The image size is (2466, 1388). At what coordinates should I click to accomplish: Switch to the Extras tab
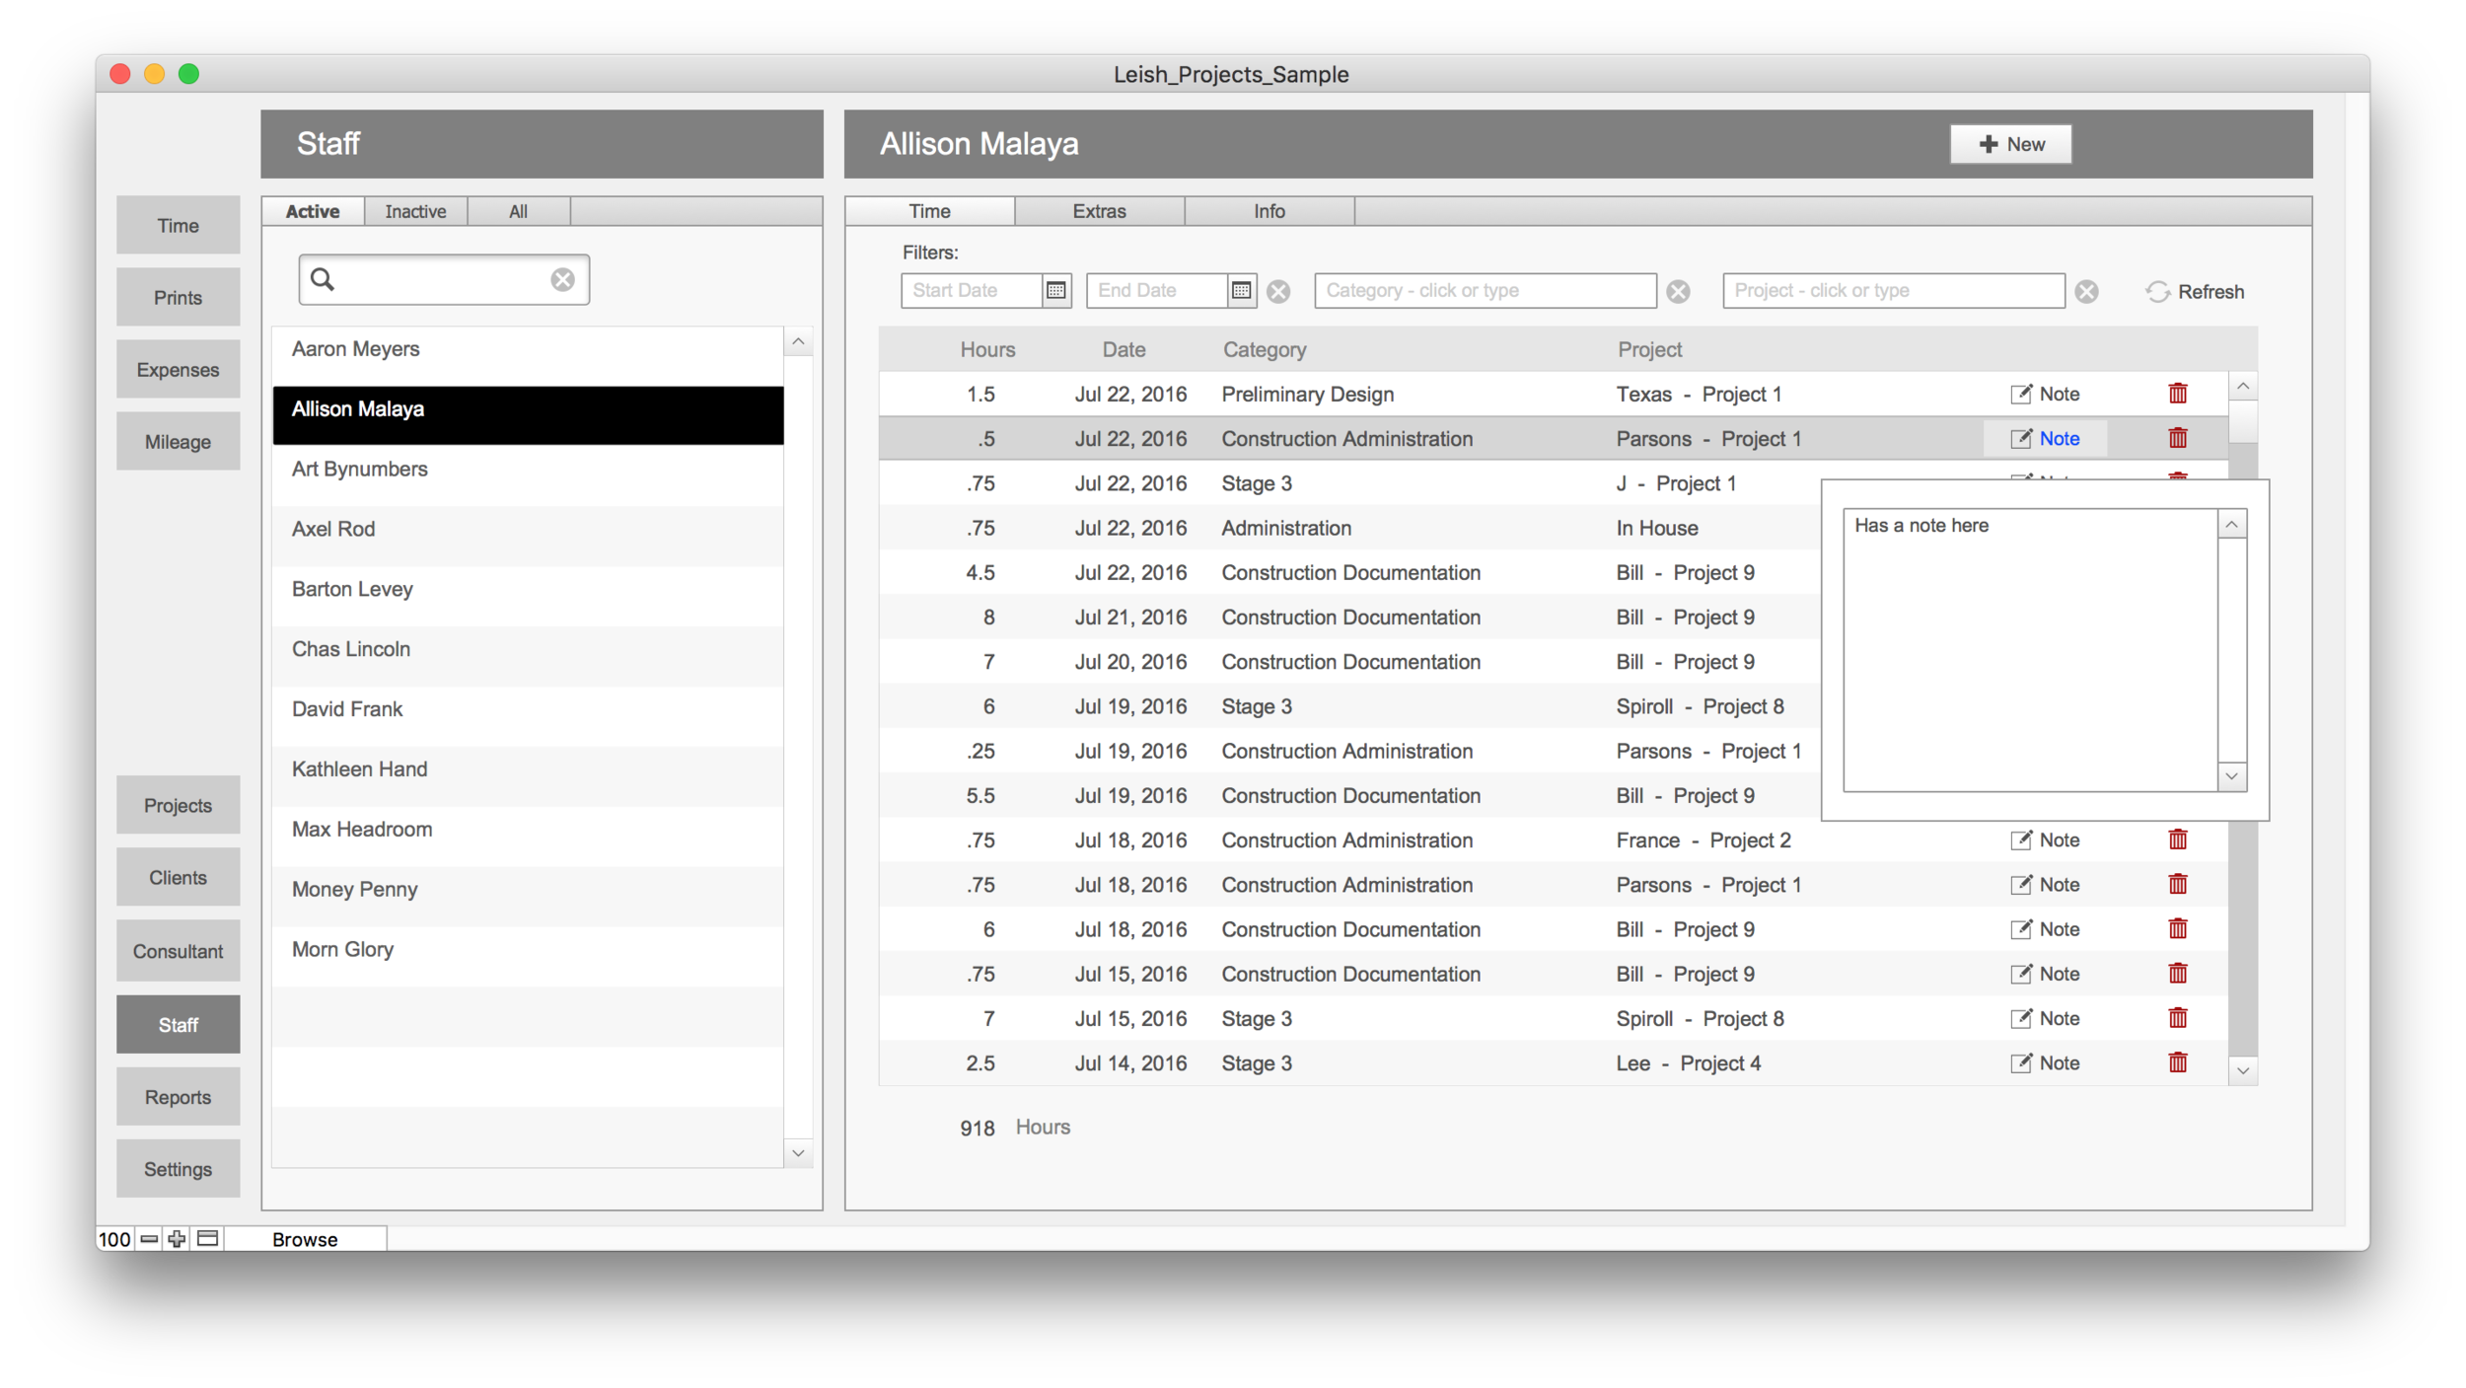1099,211
